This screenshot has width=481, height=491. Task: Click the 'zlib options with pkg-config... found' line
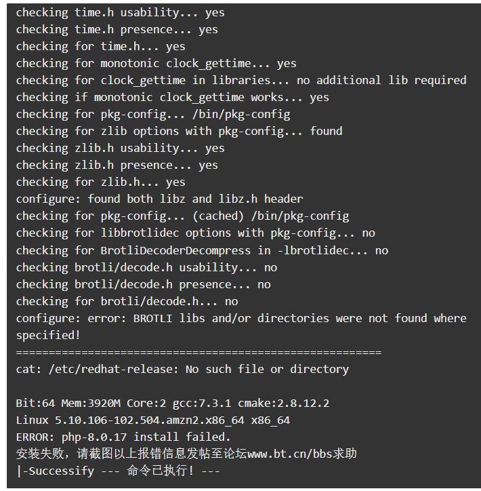point(180,132)
